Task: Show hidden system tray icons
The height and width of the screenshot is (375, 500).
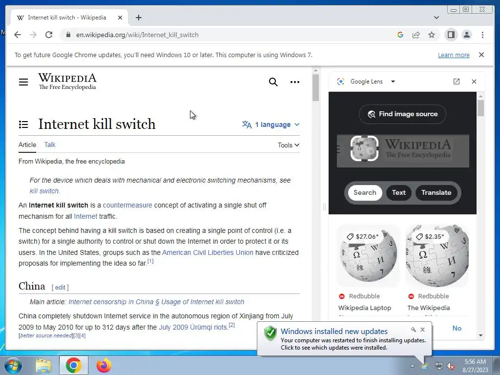Action: coord(412,366)
